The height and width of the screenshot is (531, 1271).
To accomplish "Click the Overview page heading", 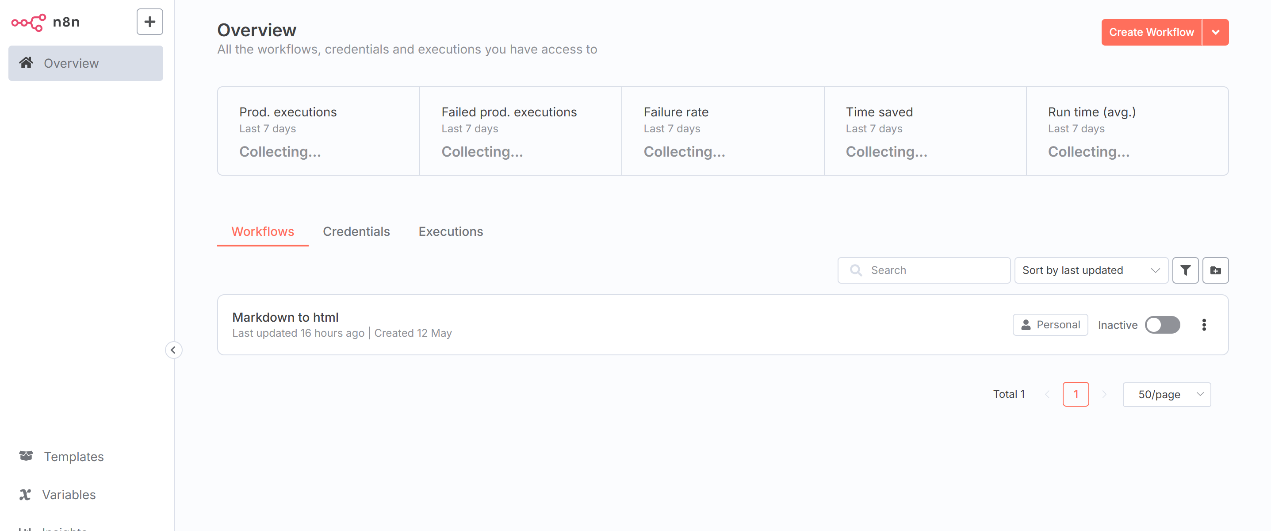I will tap(256, 30).
